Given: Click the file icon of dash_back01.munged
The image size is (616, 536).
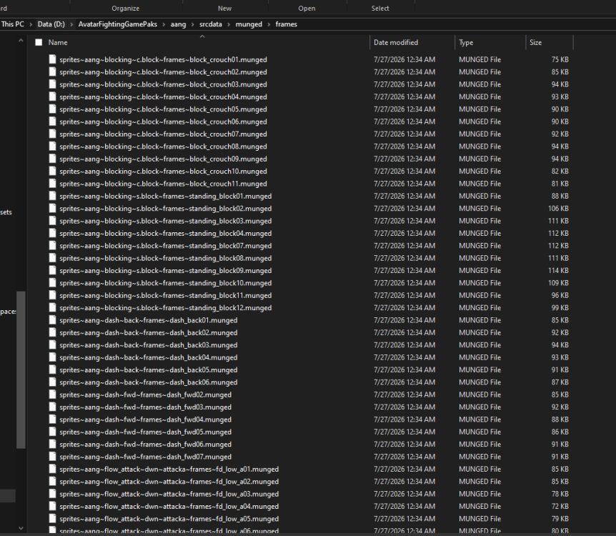Looking at the screenshot, I should [x=52, y=320].
